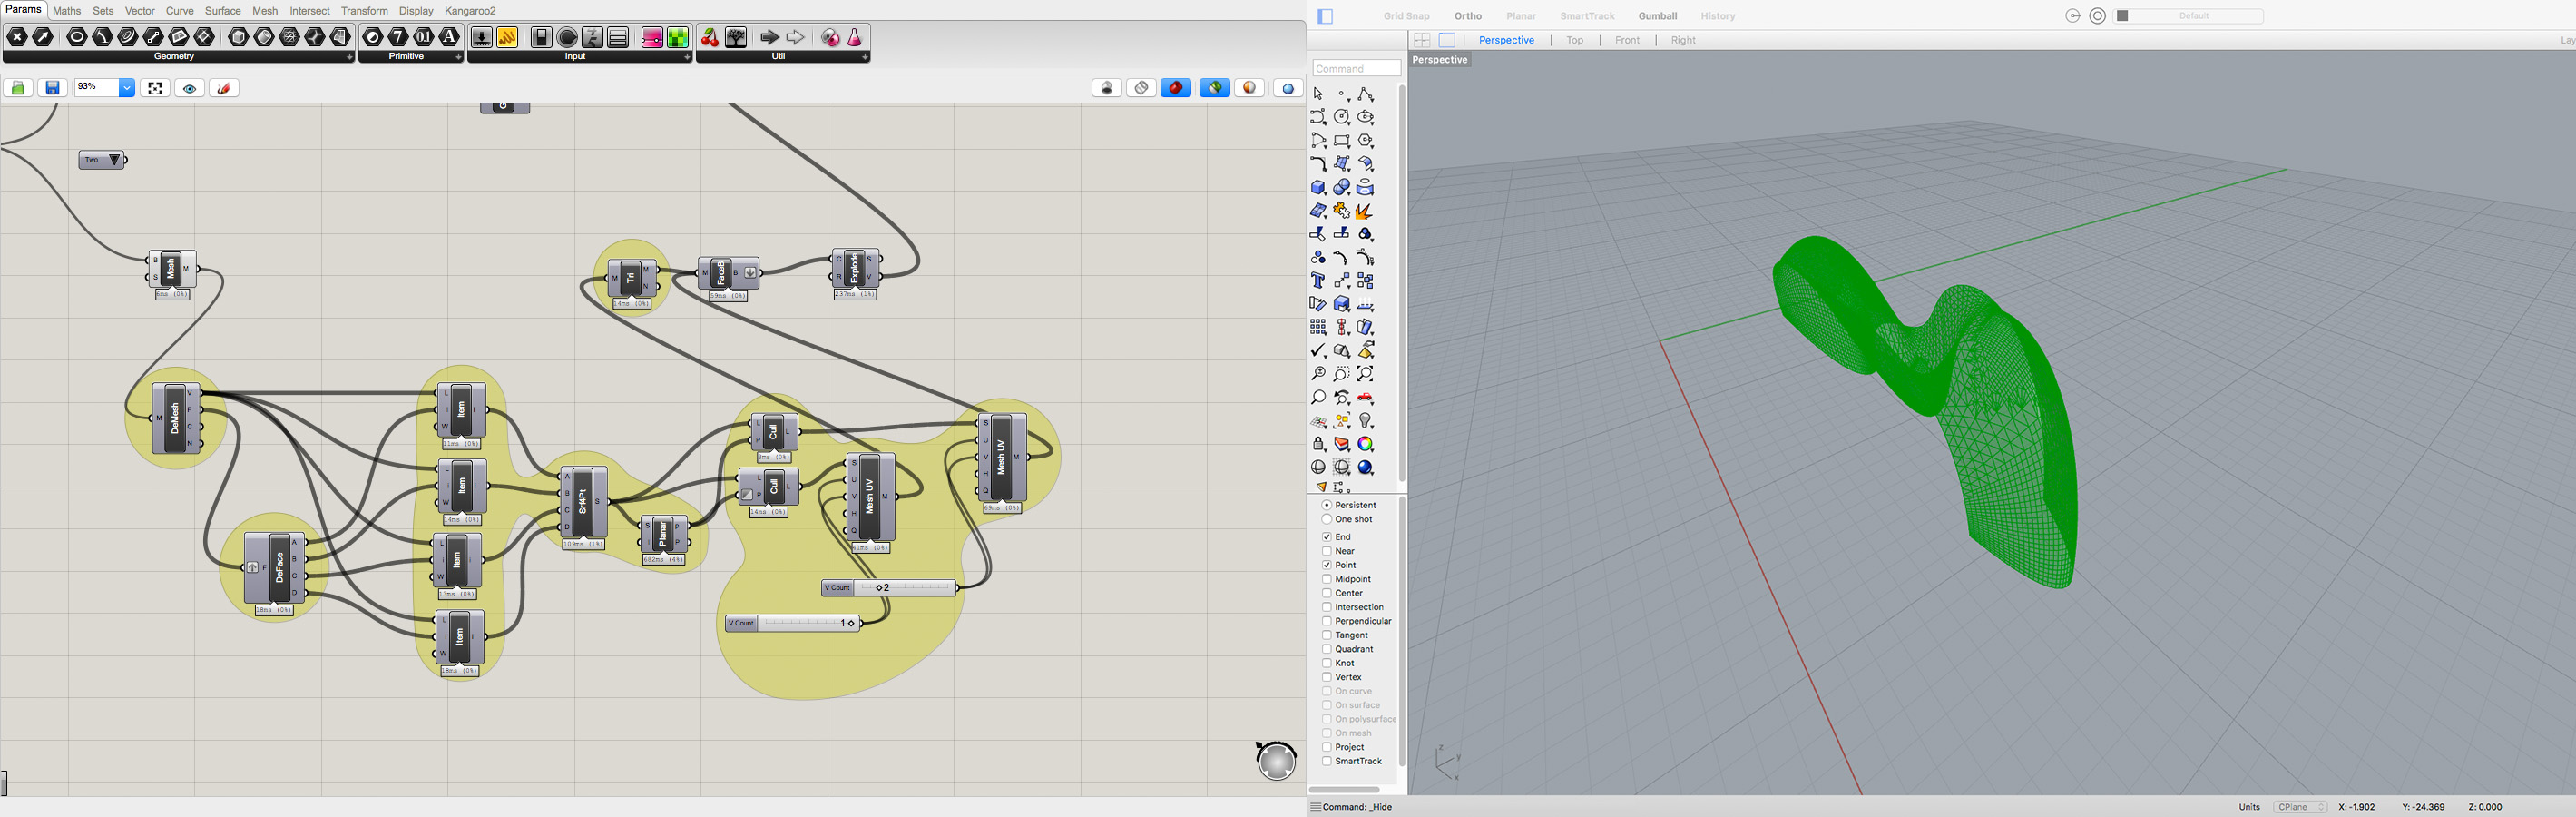Open a Grasshopper file with green folder icon

click(18, 88)
